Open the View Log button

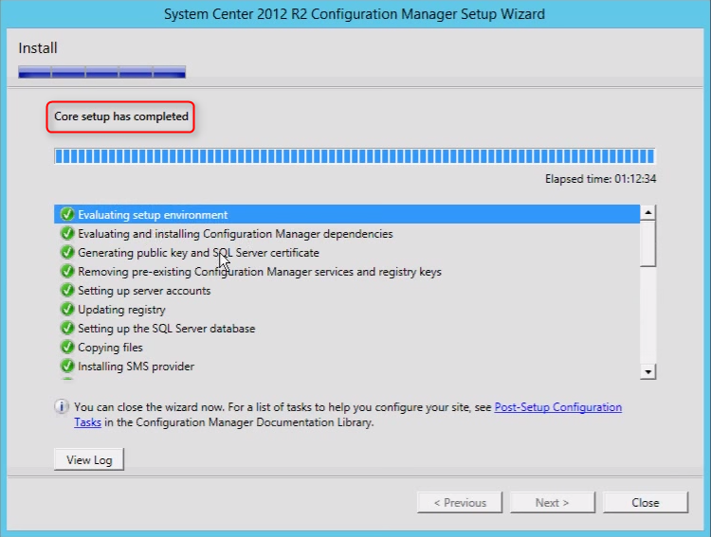point(89,459)
